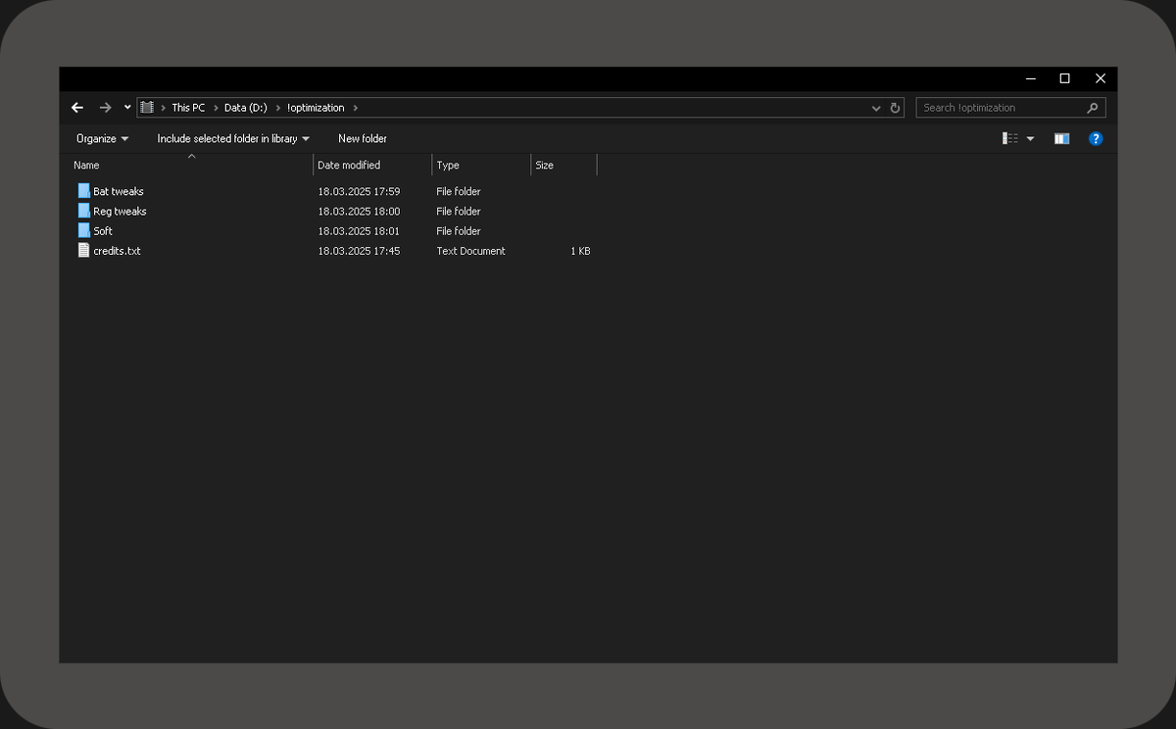Navigate to Data (D:) in breadcrumb
Screen dimensions: 1176x729
point(246,108)
